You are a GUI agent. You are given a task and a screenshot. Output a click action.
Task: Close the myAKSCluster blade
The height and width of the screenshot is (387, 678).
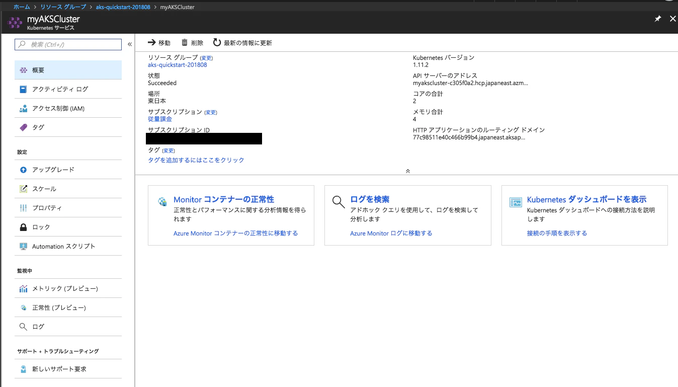[673, 19]
